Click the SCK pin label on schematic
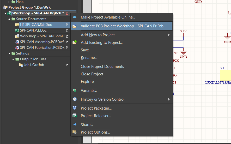 tap(176, 61)
